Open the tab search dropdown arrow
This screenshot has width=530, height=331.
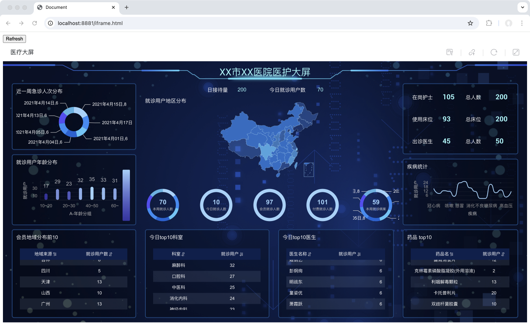click(x=523, y=7)
